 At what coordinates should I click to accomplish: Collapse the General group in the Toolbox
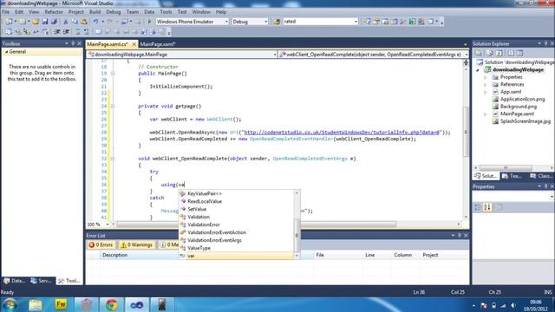click(x=6, y=52)
